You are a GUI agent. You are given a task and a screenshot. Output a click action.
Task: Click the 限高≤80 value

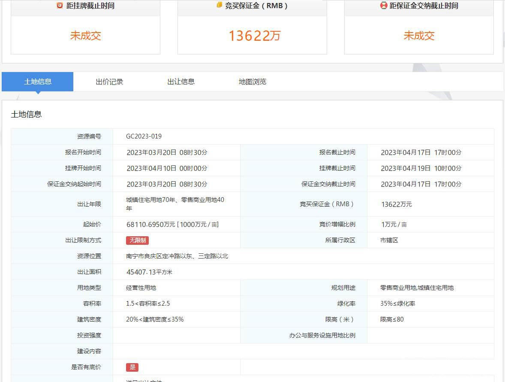[392, 319]
